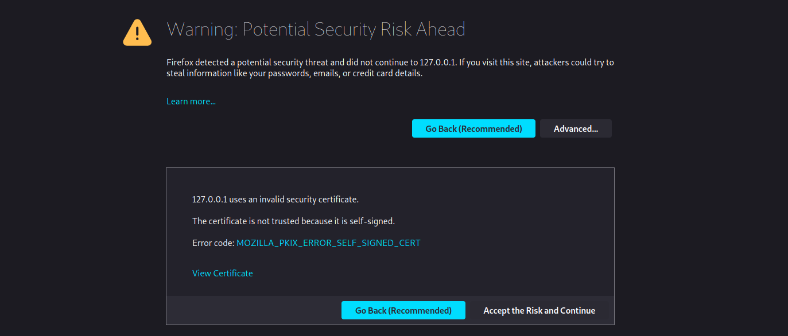Click the yellow warning triangle icon
788x336 pixels.
(x=137, y=33)
